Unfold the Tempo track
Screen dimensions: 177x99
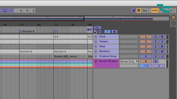click(96, 42)
